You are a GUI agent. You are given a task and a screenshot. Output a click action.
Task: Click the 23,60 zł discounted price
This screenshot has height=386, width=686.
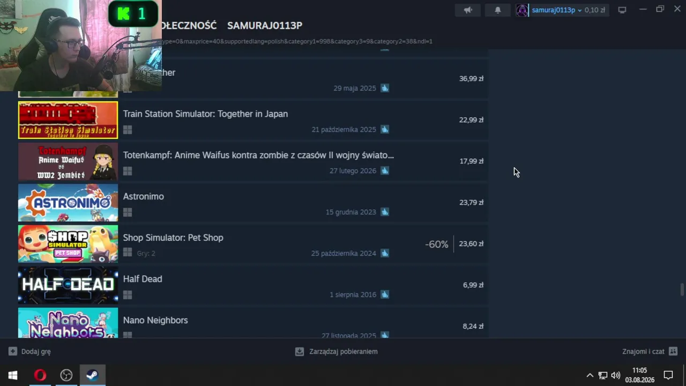471,243
